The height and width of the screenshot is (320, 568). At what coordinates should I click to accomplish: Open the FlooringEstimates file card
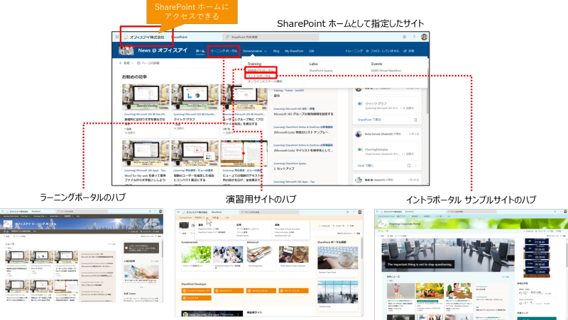tap(387, 152)
